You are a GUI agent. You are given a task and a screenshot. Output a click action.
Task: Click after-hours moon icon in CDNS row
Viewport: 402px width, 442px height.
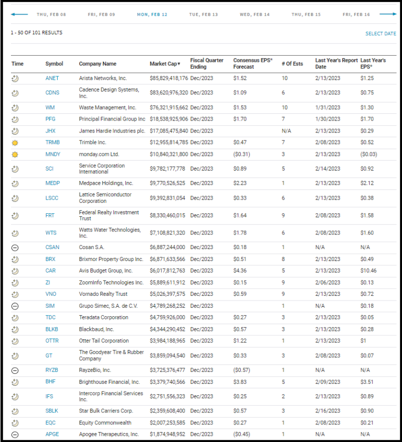(x=15, y=93)
